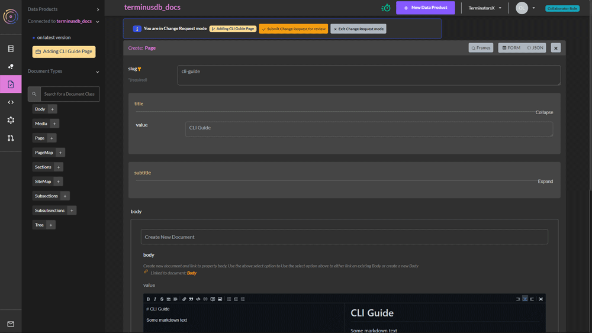Screen dimensions: 592x333
Task: Open the TerminatorsX team dropdown
Action: pos(485,8)
